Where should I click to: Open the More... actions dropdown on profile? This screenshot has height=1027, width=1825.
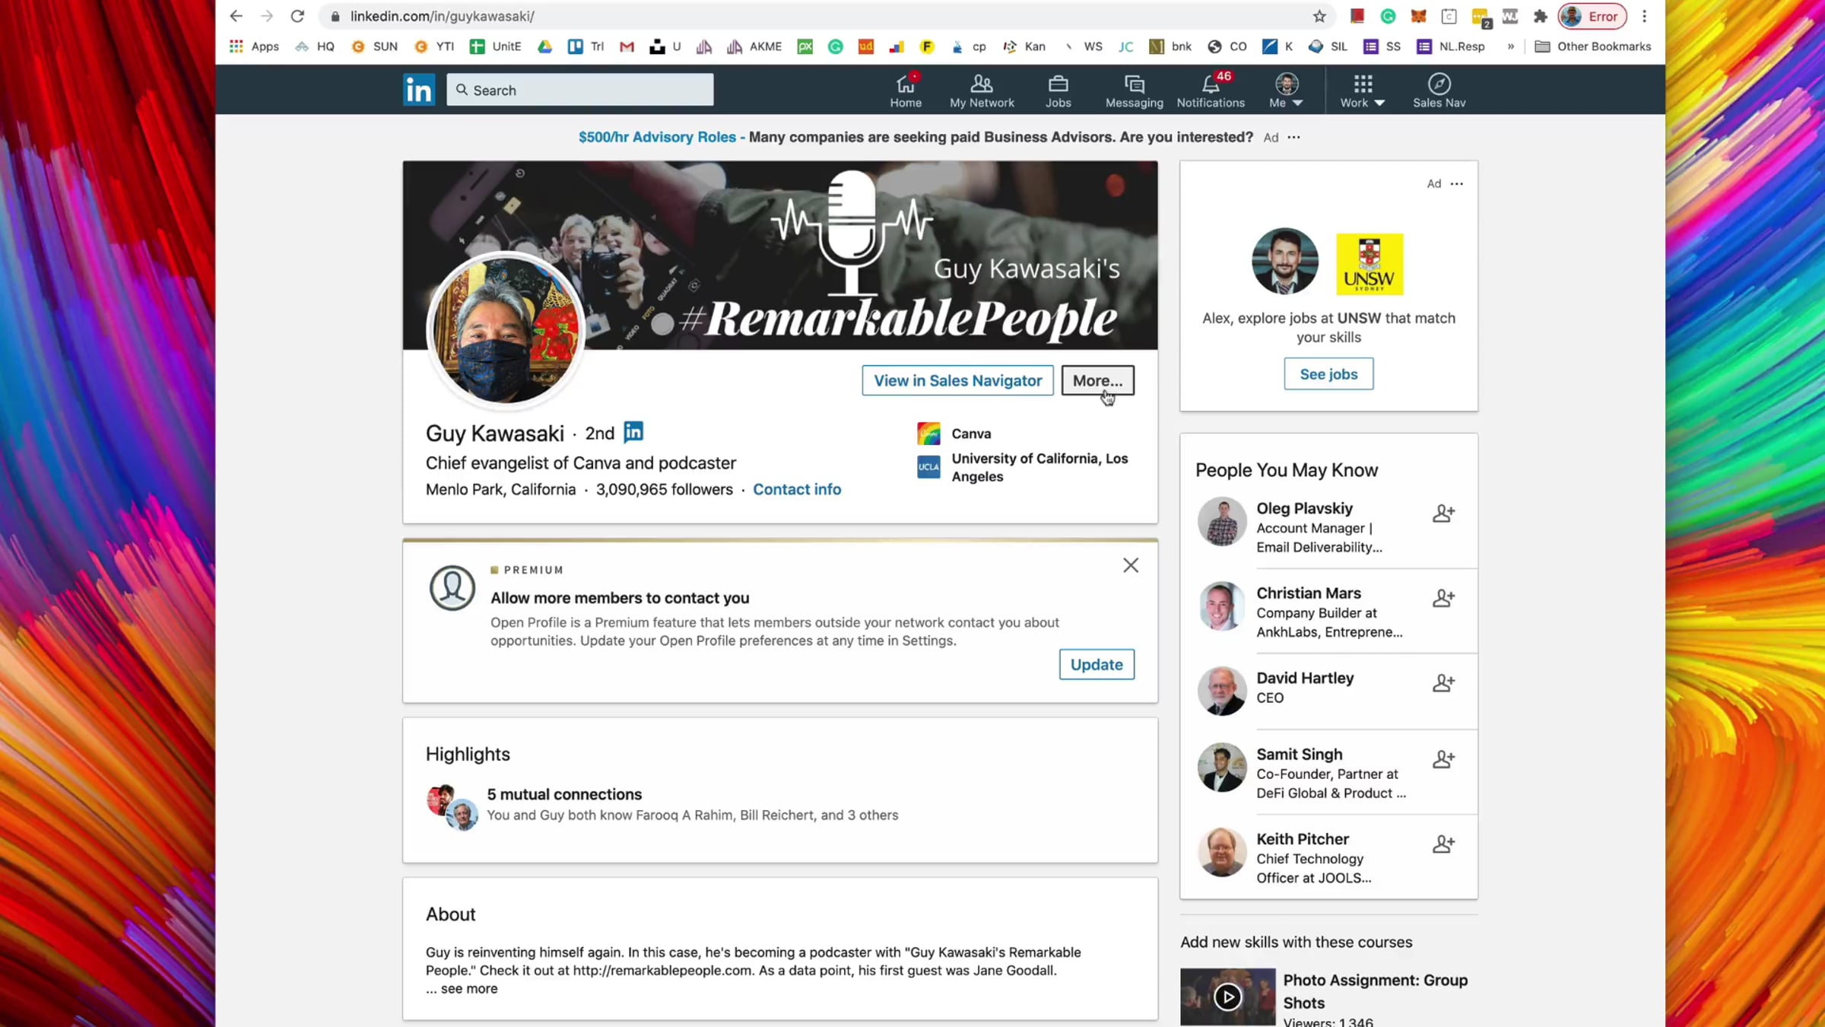click(1097, 380)
